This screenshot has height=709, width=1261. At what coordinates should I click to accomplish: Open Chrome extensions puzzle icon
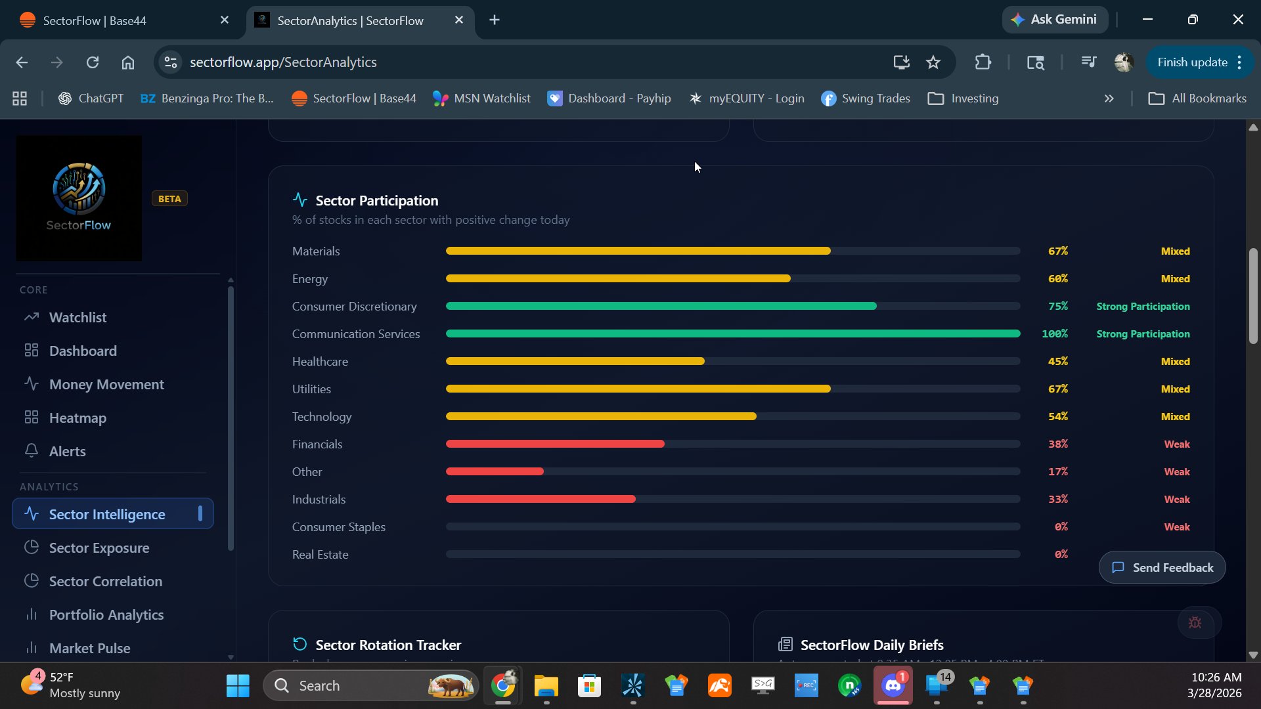click(x=983, y=62)
